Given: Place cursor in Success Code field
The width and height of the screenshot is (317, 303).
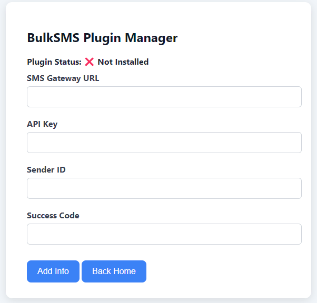Looking at the screenshot, I should pyautogui.click(x=164, y=234).
